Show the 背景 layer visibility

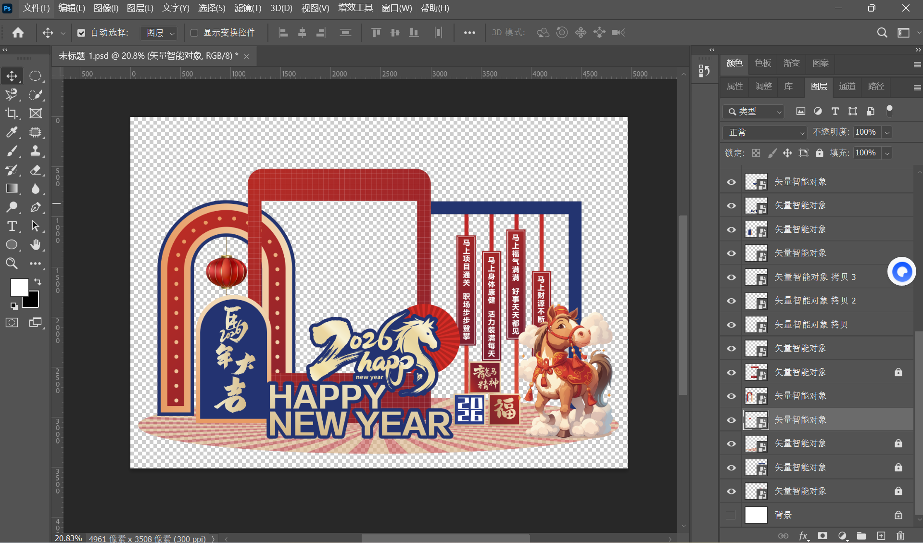pos(731,515)
